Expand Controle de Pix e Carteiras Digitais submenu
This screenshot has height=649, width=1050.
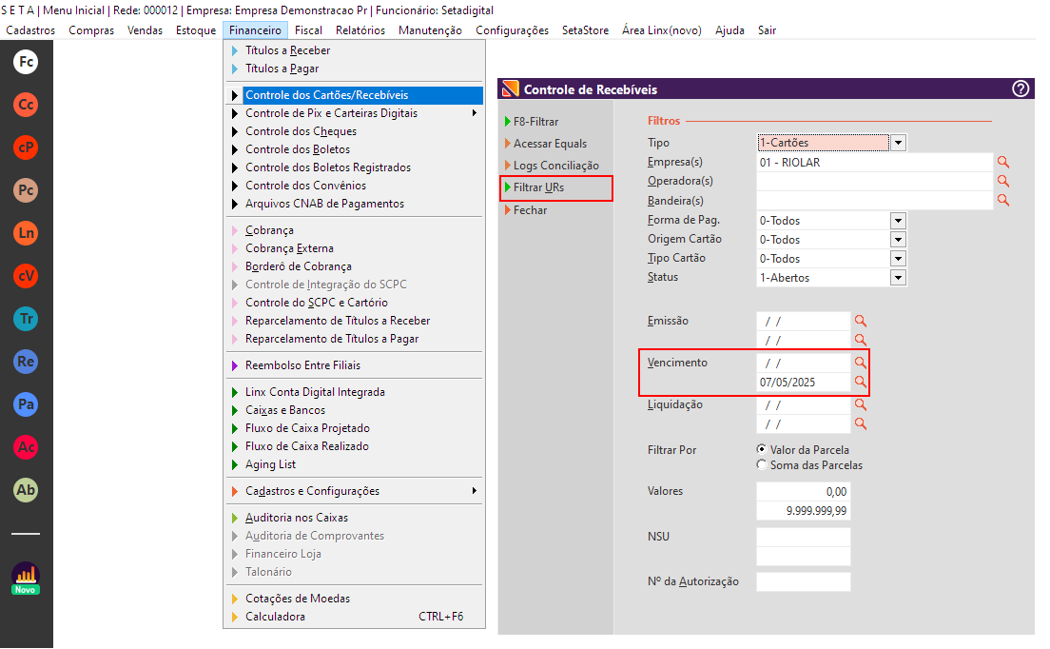click(x=474, y=113)
